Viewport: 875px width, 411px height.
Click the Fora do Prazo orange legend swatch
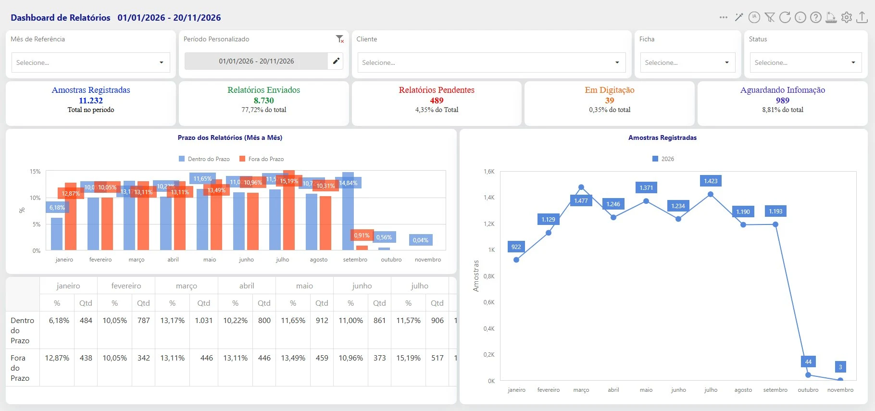click(242, 159)
